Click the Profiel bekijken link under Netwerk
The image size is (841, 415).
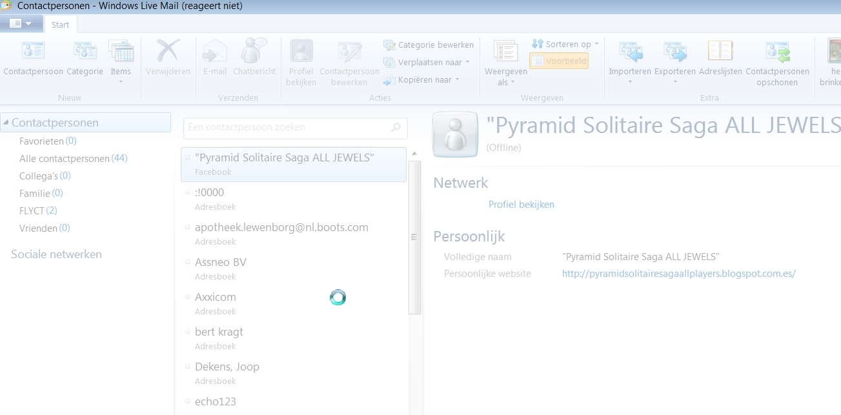521,205
